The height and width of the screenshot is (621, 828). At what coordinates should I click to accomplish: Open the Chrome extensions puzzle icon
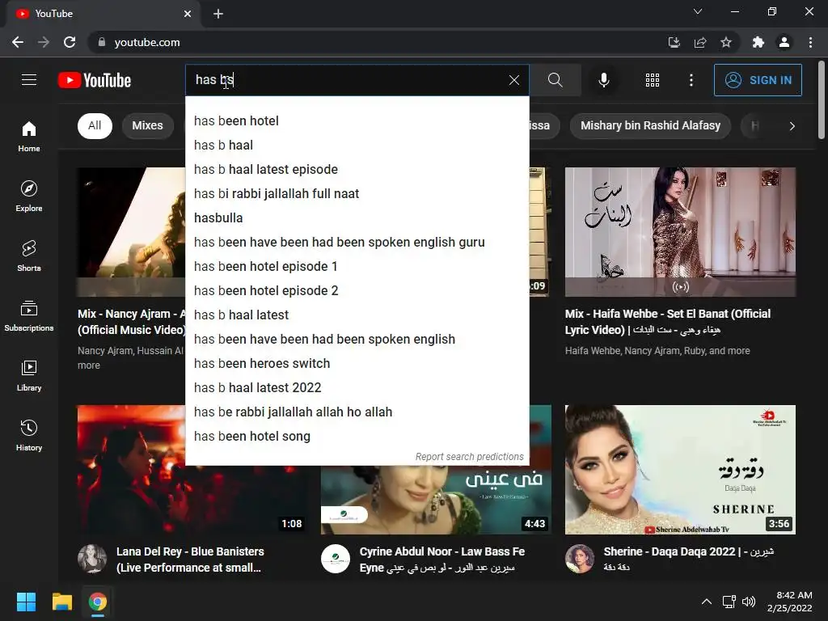coord(758,42)
